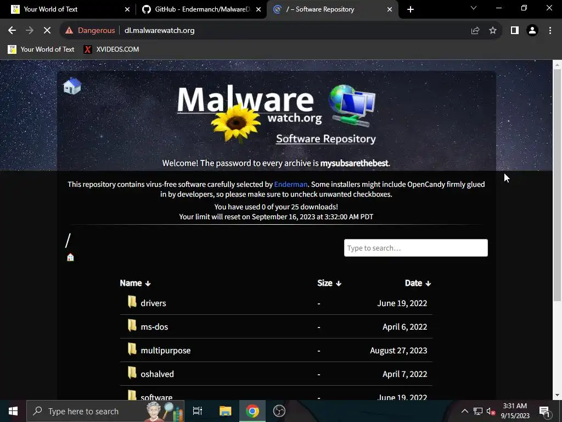Open File Explorer from the taskbar
This screenshot has height=422, width=562.
click(x=225, y=411)
